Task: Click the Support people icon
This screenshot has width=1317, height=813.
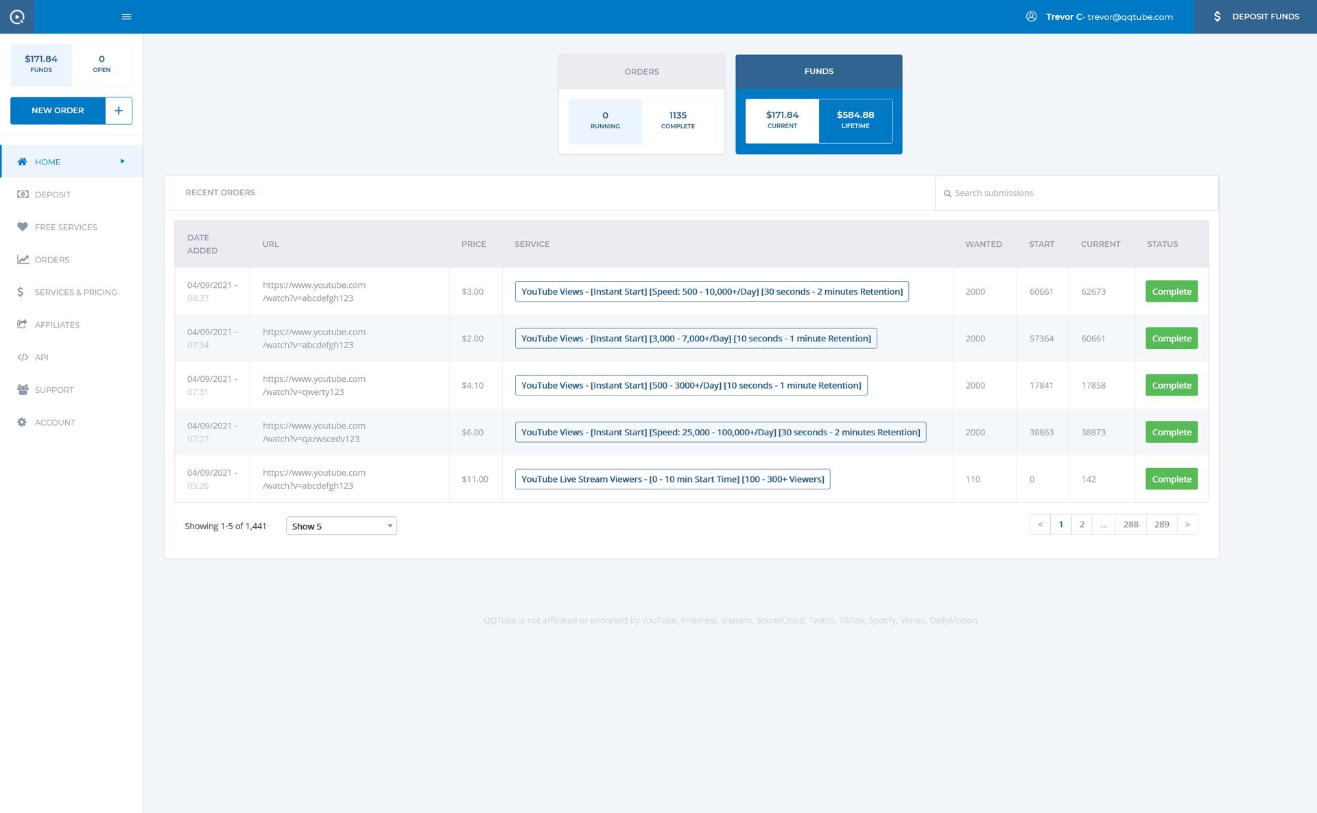Action: pyautogui.click(x=23, y=390)
